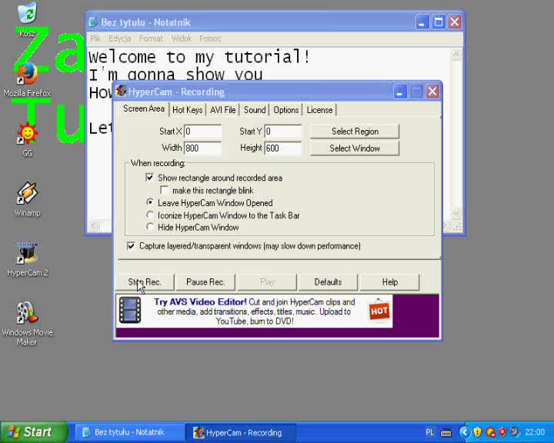Click the Start button
This screenshot has height=443, width=554.
click(x=34, y=431)
